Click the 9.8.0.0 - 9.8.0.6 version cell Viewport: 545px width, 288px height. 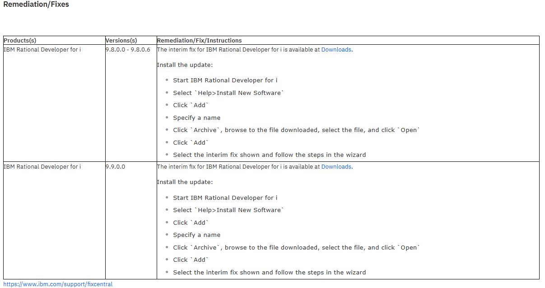coord(128,50)
